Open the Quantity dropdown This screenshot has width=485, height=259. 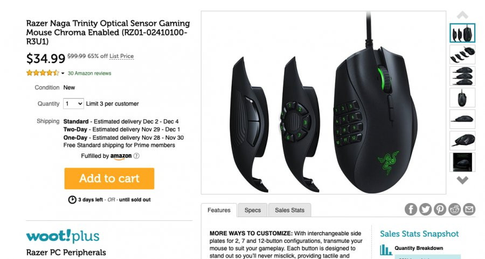73,104
